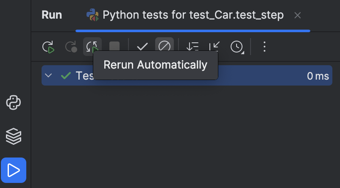Toggle Rerun Automatically button

[x=92, y=46]
